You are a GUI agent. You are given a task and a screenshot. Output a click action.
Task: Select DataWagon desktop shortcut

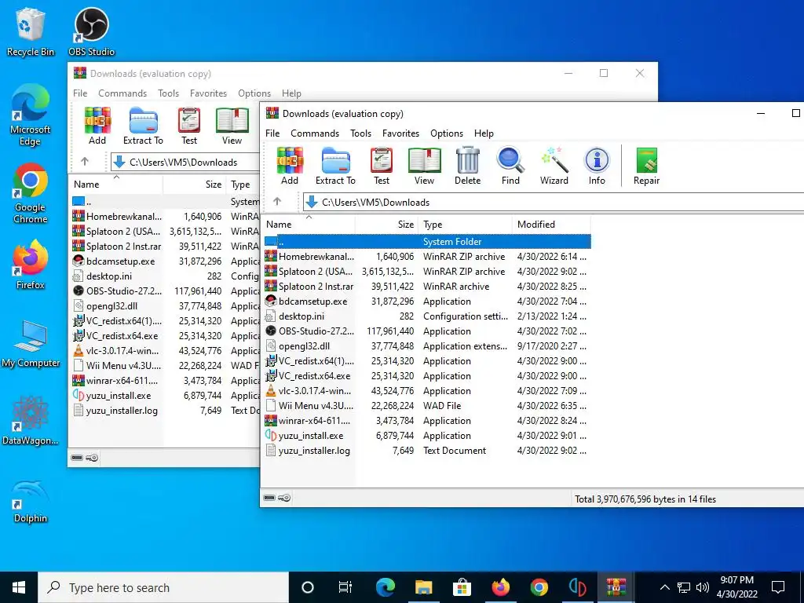(31, 421)
